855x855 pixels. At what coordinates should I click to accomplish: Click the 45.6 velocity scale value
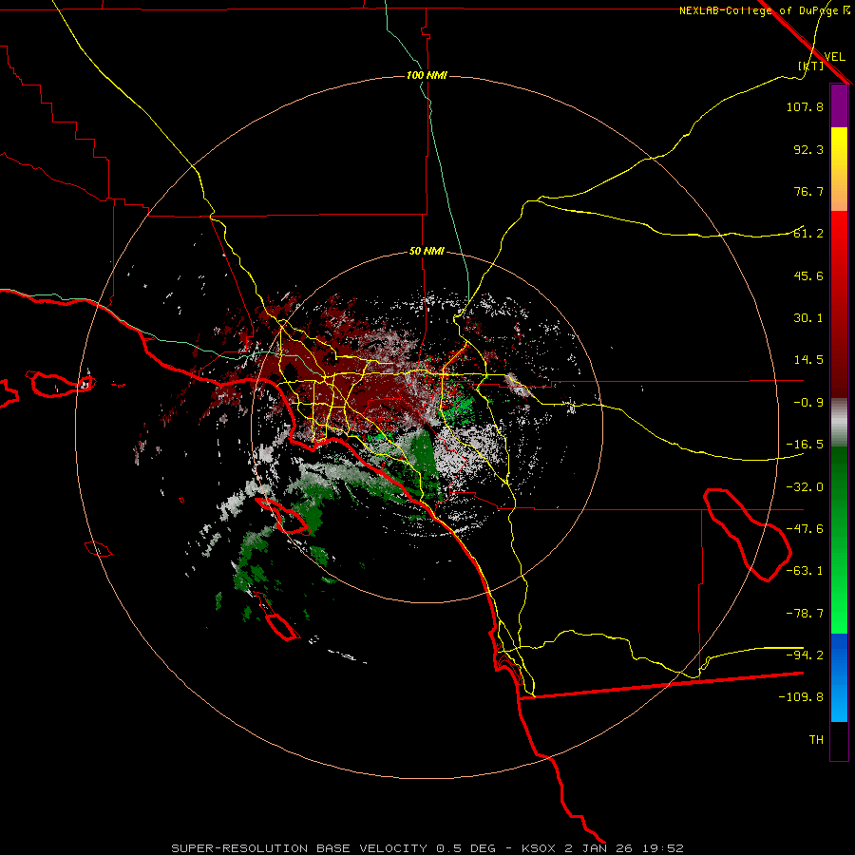point(808,275)
